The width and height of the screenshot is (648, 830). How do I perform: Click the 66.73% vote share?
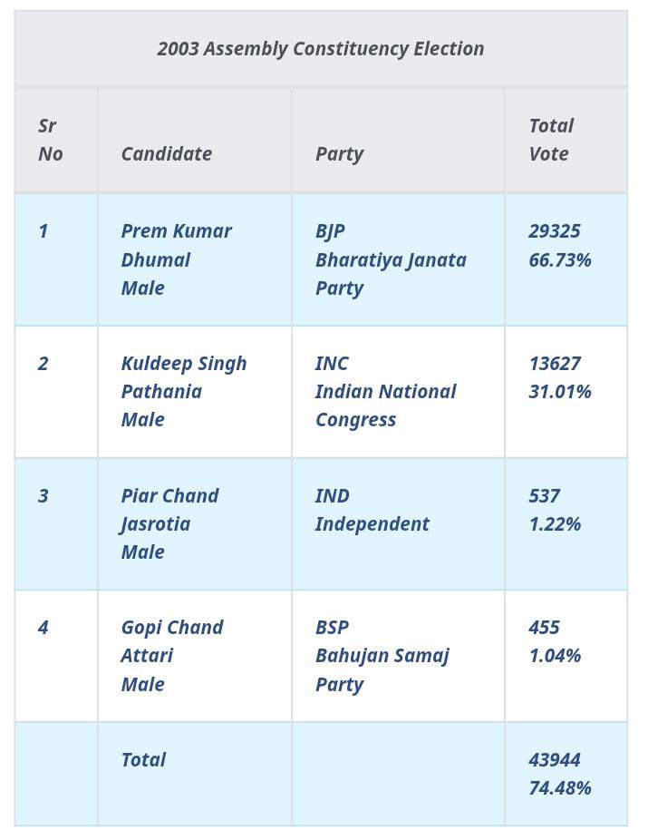point(560,260)
